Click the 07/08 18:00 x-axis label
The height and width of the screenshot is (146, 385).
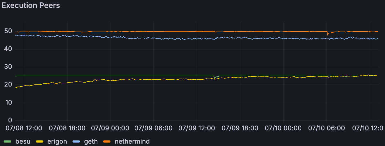click(67, 128)
